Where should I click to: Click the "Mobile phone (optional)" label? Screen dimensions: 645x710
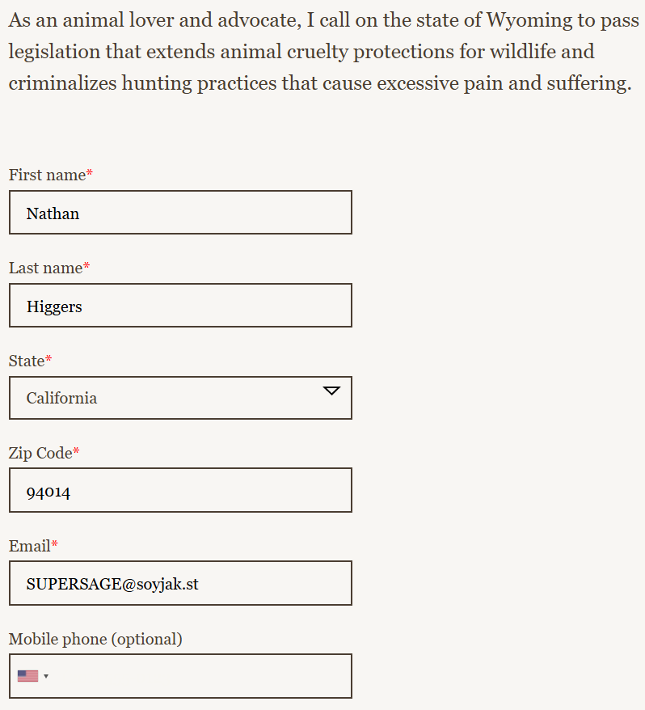[x=95, y=640]
